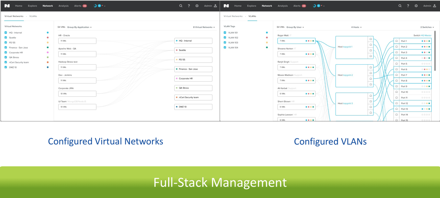Open the HQ Master switch link
Viewport: 440px width, 198px height.
(x=426, y=36)
